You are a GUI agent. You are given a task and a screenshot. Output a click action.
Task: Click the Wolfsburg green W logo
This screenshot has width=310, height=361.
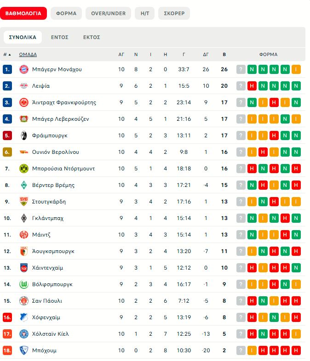point(23,284)
